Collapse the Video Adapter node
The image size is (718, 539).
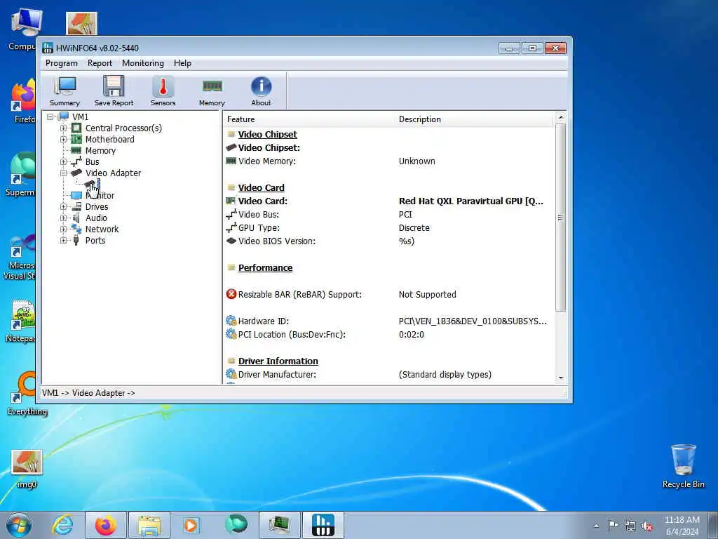click(x=64, y=173)
